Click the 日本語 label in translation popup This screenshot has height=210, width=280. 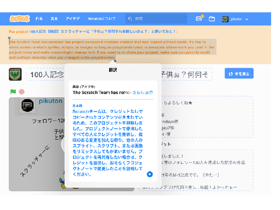(x=77, y=106)
